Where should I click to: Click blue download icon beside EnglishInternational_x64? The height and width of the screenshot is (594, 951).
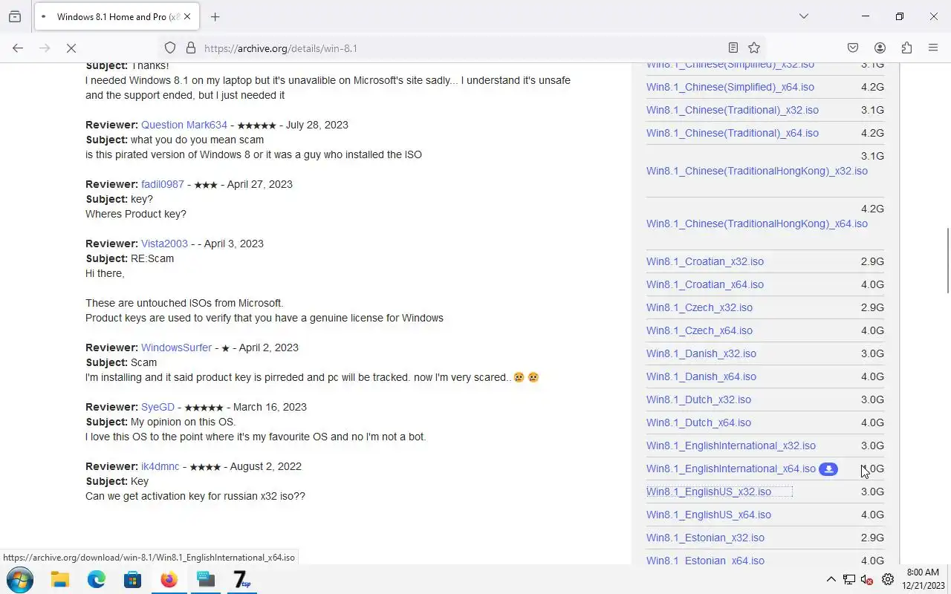[828, 469]
